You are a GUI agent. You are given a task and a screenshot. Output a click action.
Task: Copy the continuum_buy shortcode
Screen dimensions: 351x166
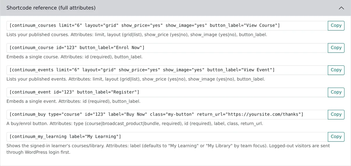[336, 114]
